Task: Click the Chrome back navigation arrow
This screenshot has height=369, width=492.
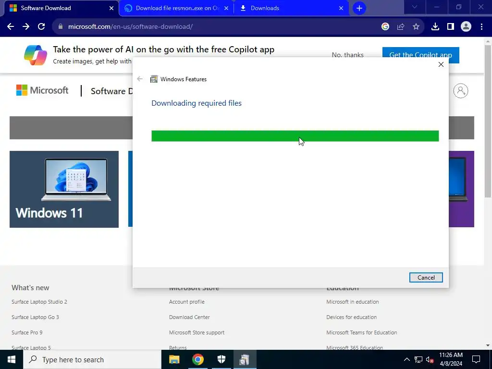Action: [11, 27]
